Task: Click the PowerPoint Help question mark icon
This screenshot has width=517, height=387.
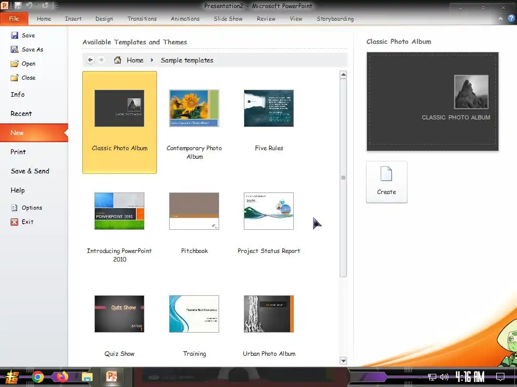Action: click(x=511, y=19)
